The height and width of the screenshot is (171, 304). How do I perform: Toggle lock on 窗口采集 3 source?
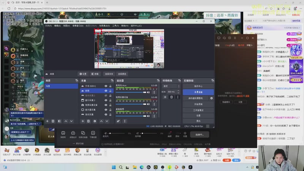point(110,100)
